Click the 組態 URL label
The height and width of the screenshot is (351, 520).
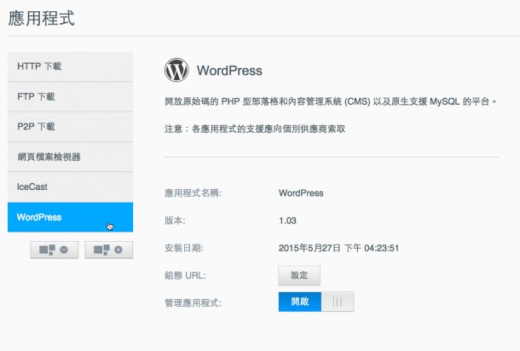(185, 275)
